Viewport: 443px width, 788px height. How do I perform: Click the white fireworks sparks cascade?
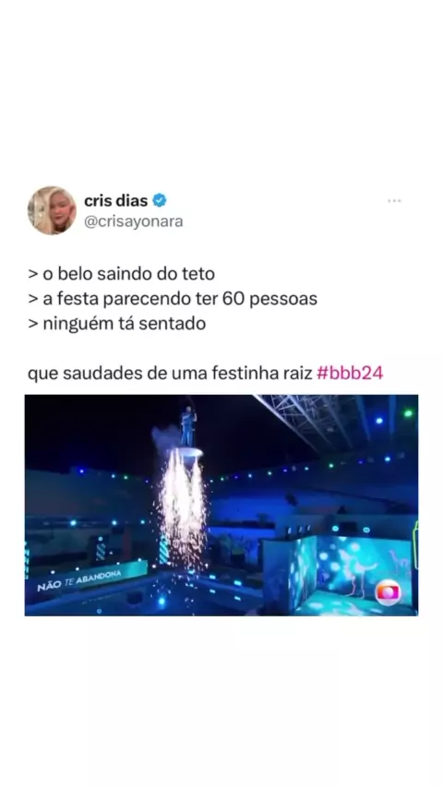[x=182, y=507]
